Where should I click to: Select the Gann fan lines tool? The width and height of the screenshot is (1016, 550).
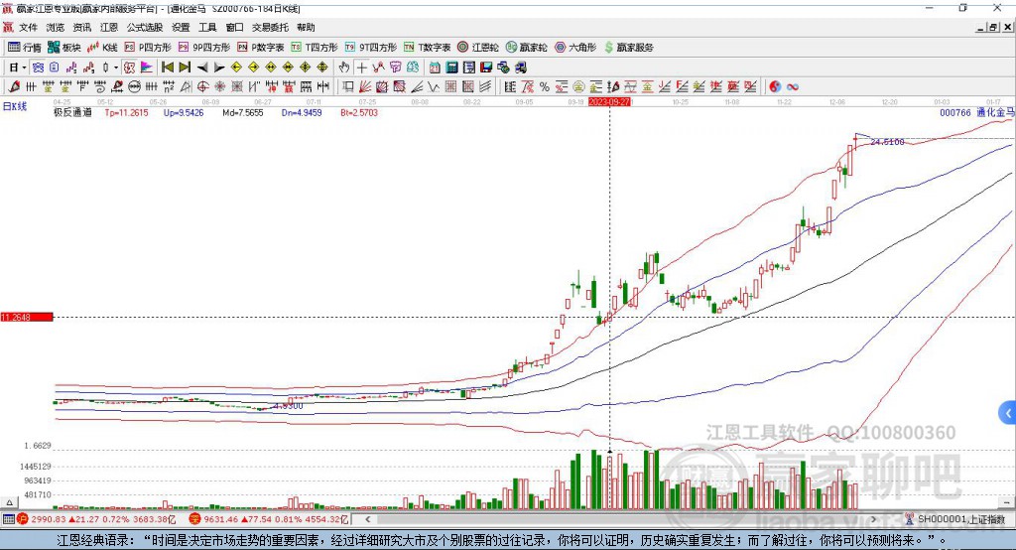[365, 87]
